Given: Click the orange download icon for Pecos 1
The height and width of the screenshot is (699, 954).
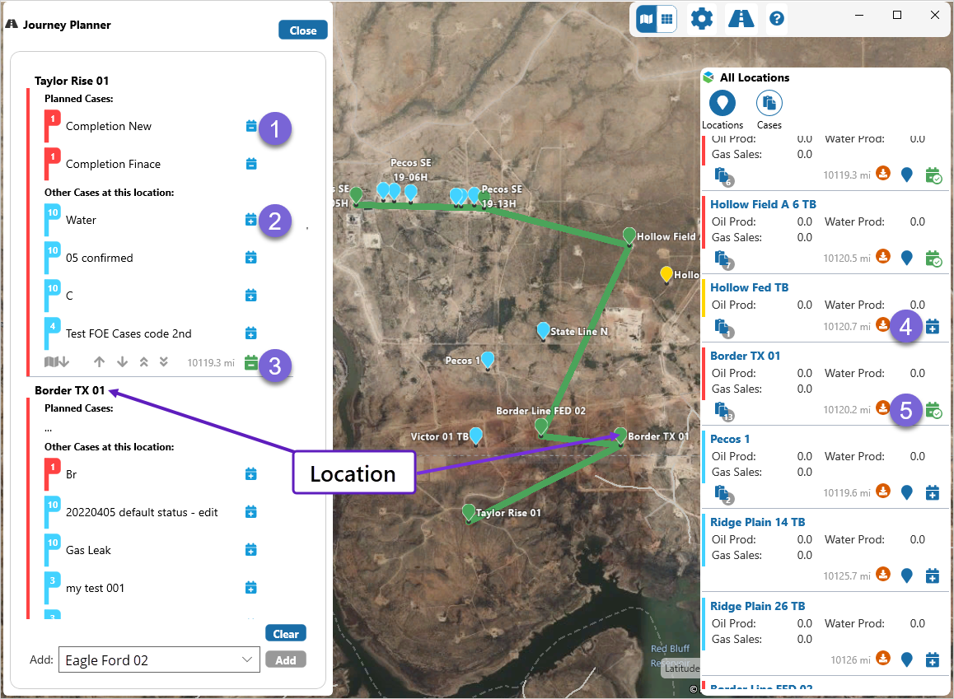Looking at the screenshot, I should click(882, 492).
